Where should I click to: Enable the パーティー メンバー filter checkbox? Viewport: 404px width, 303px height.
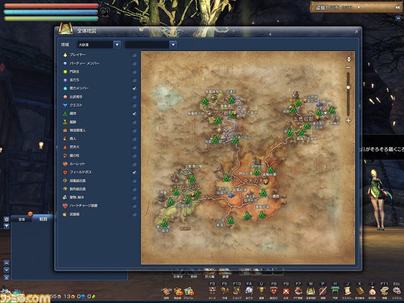[x=134, y=63]
